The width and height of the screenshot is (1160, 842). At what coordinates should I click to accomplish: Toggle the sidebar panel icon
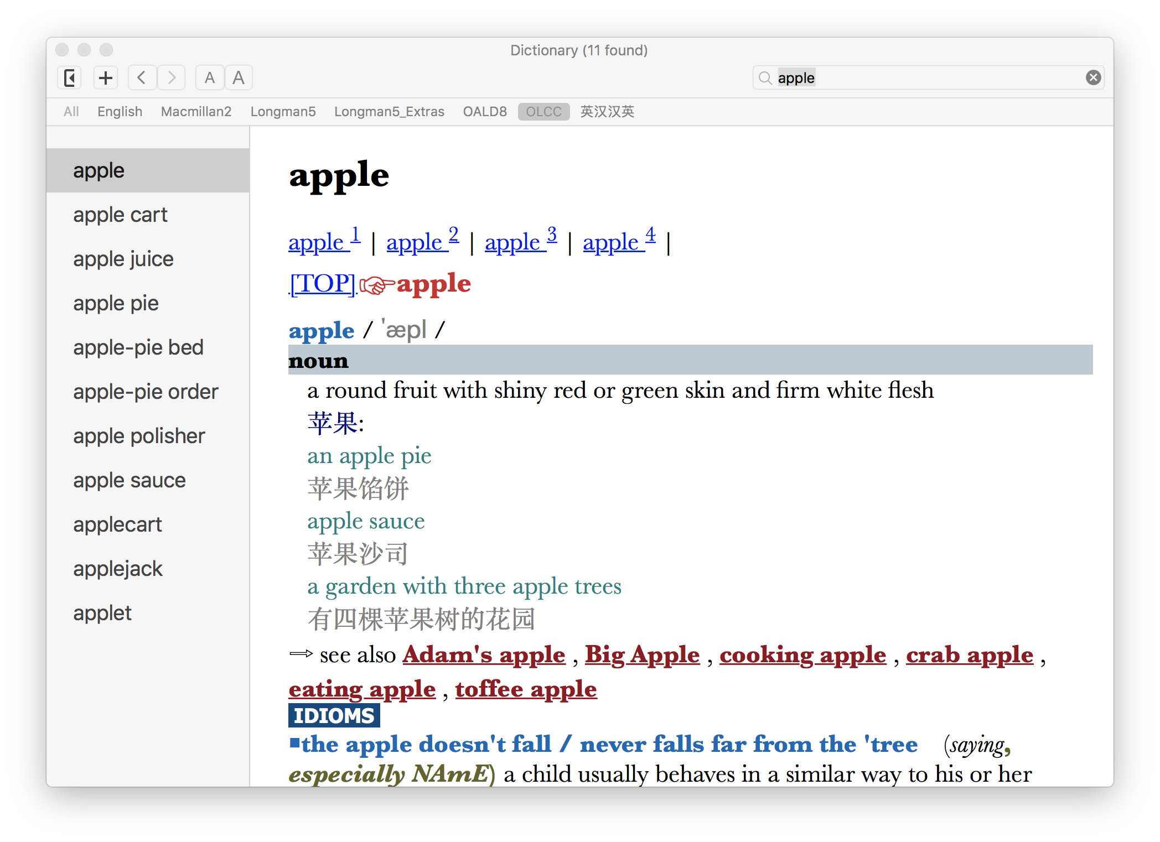70,78
